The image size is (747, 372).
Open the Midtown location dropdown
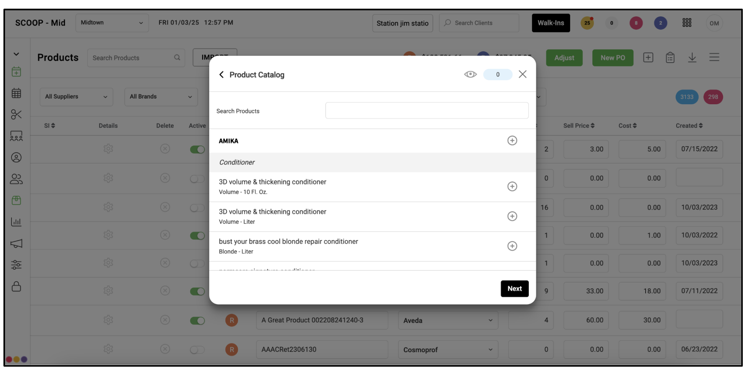click(112, 23)
